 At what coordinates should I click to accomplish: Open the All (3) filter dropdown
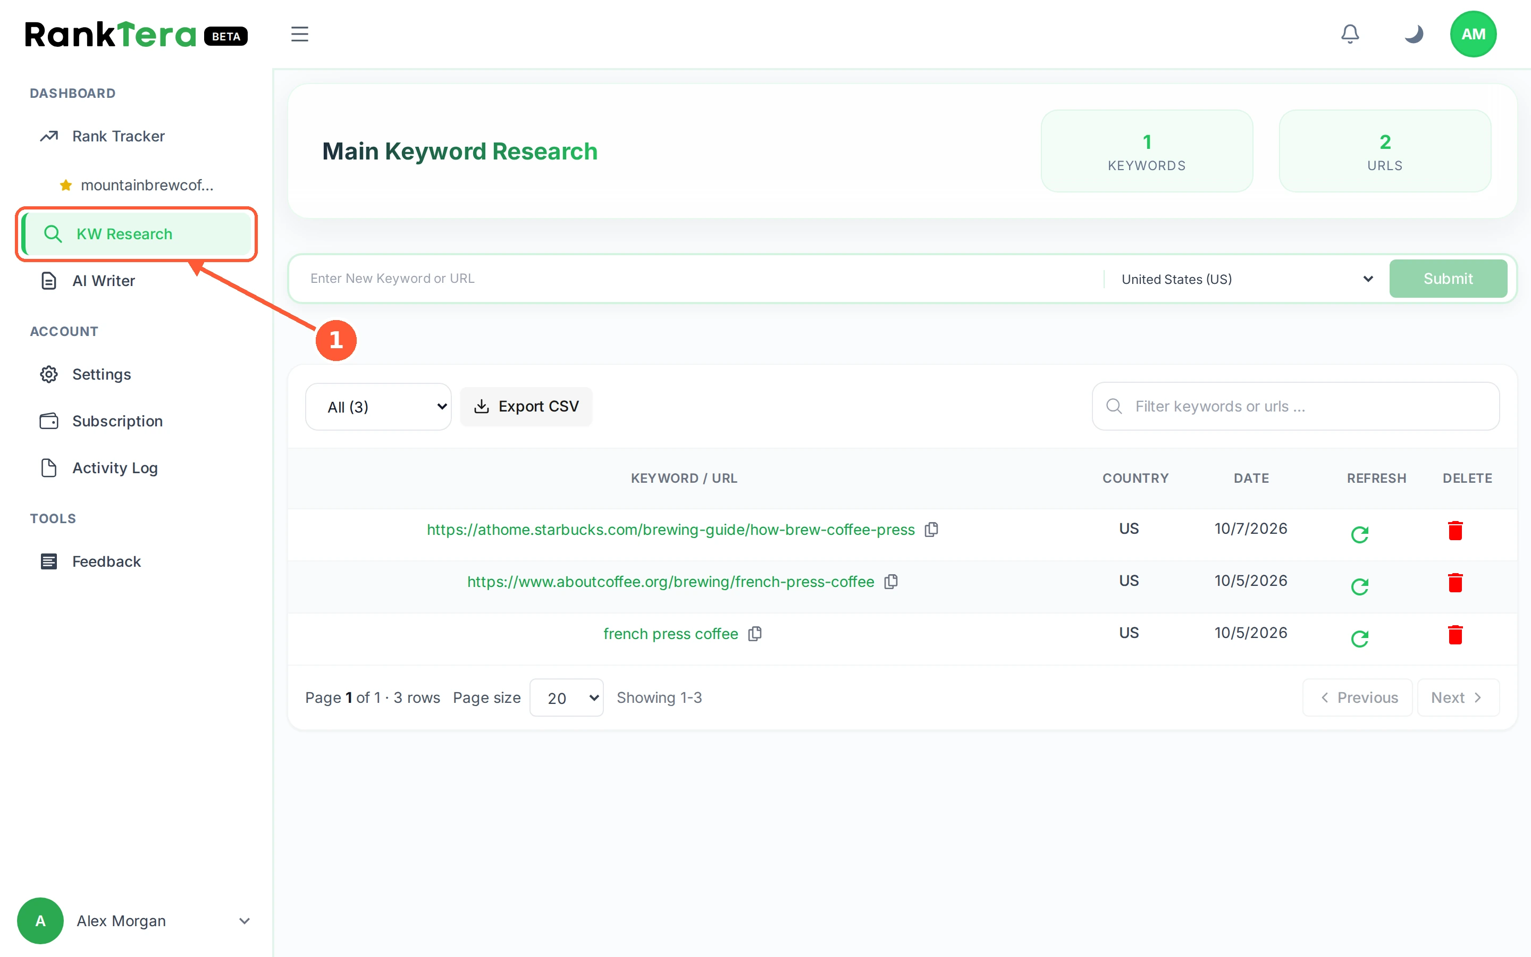pyautogui.click(x=377, y=406)
